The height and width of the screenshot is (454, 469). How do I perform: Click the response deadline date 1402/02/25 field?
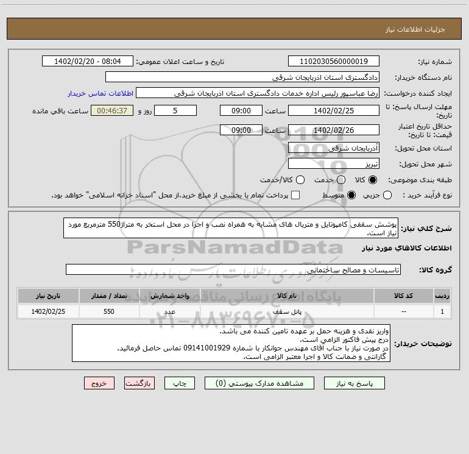click(334, 110)
